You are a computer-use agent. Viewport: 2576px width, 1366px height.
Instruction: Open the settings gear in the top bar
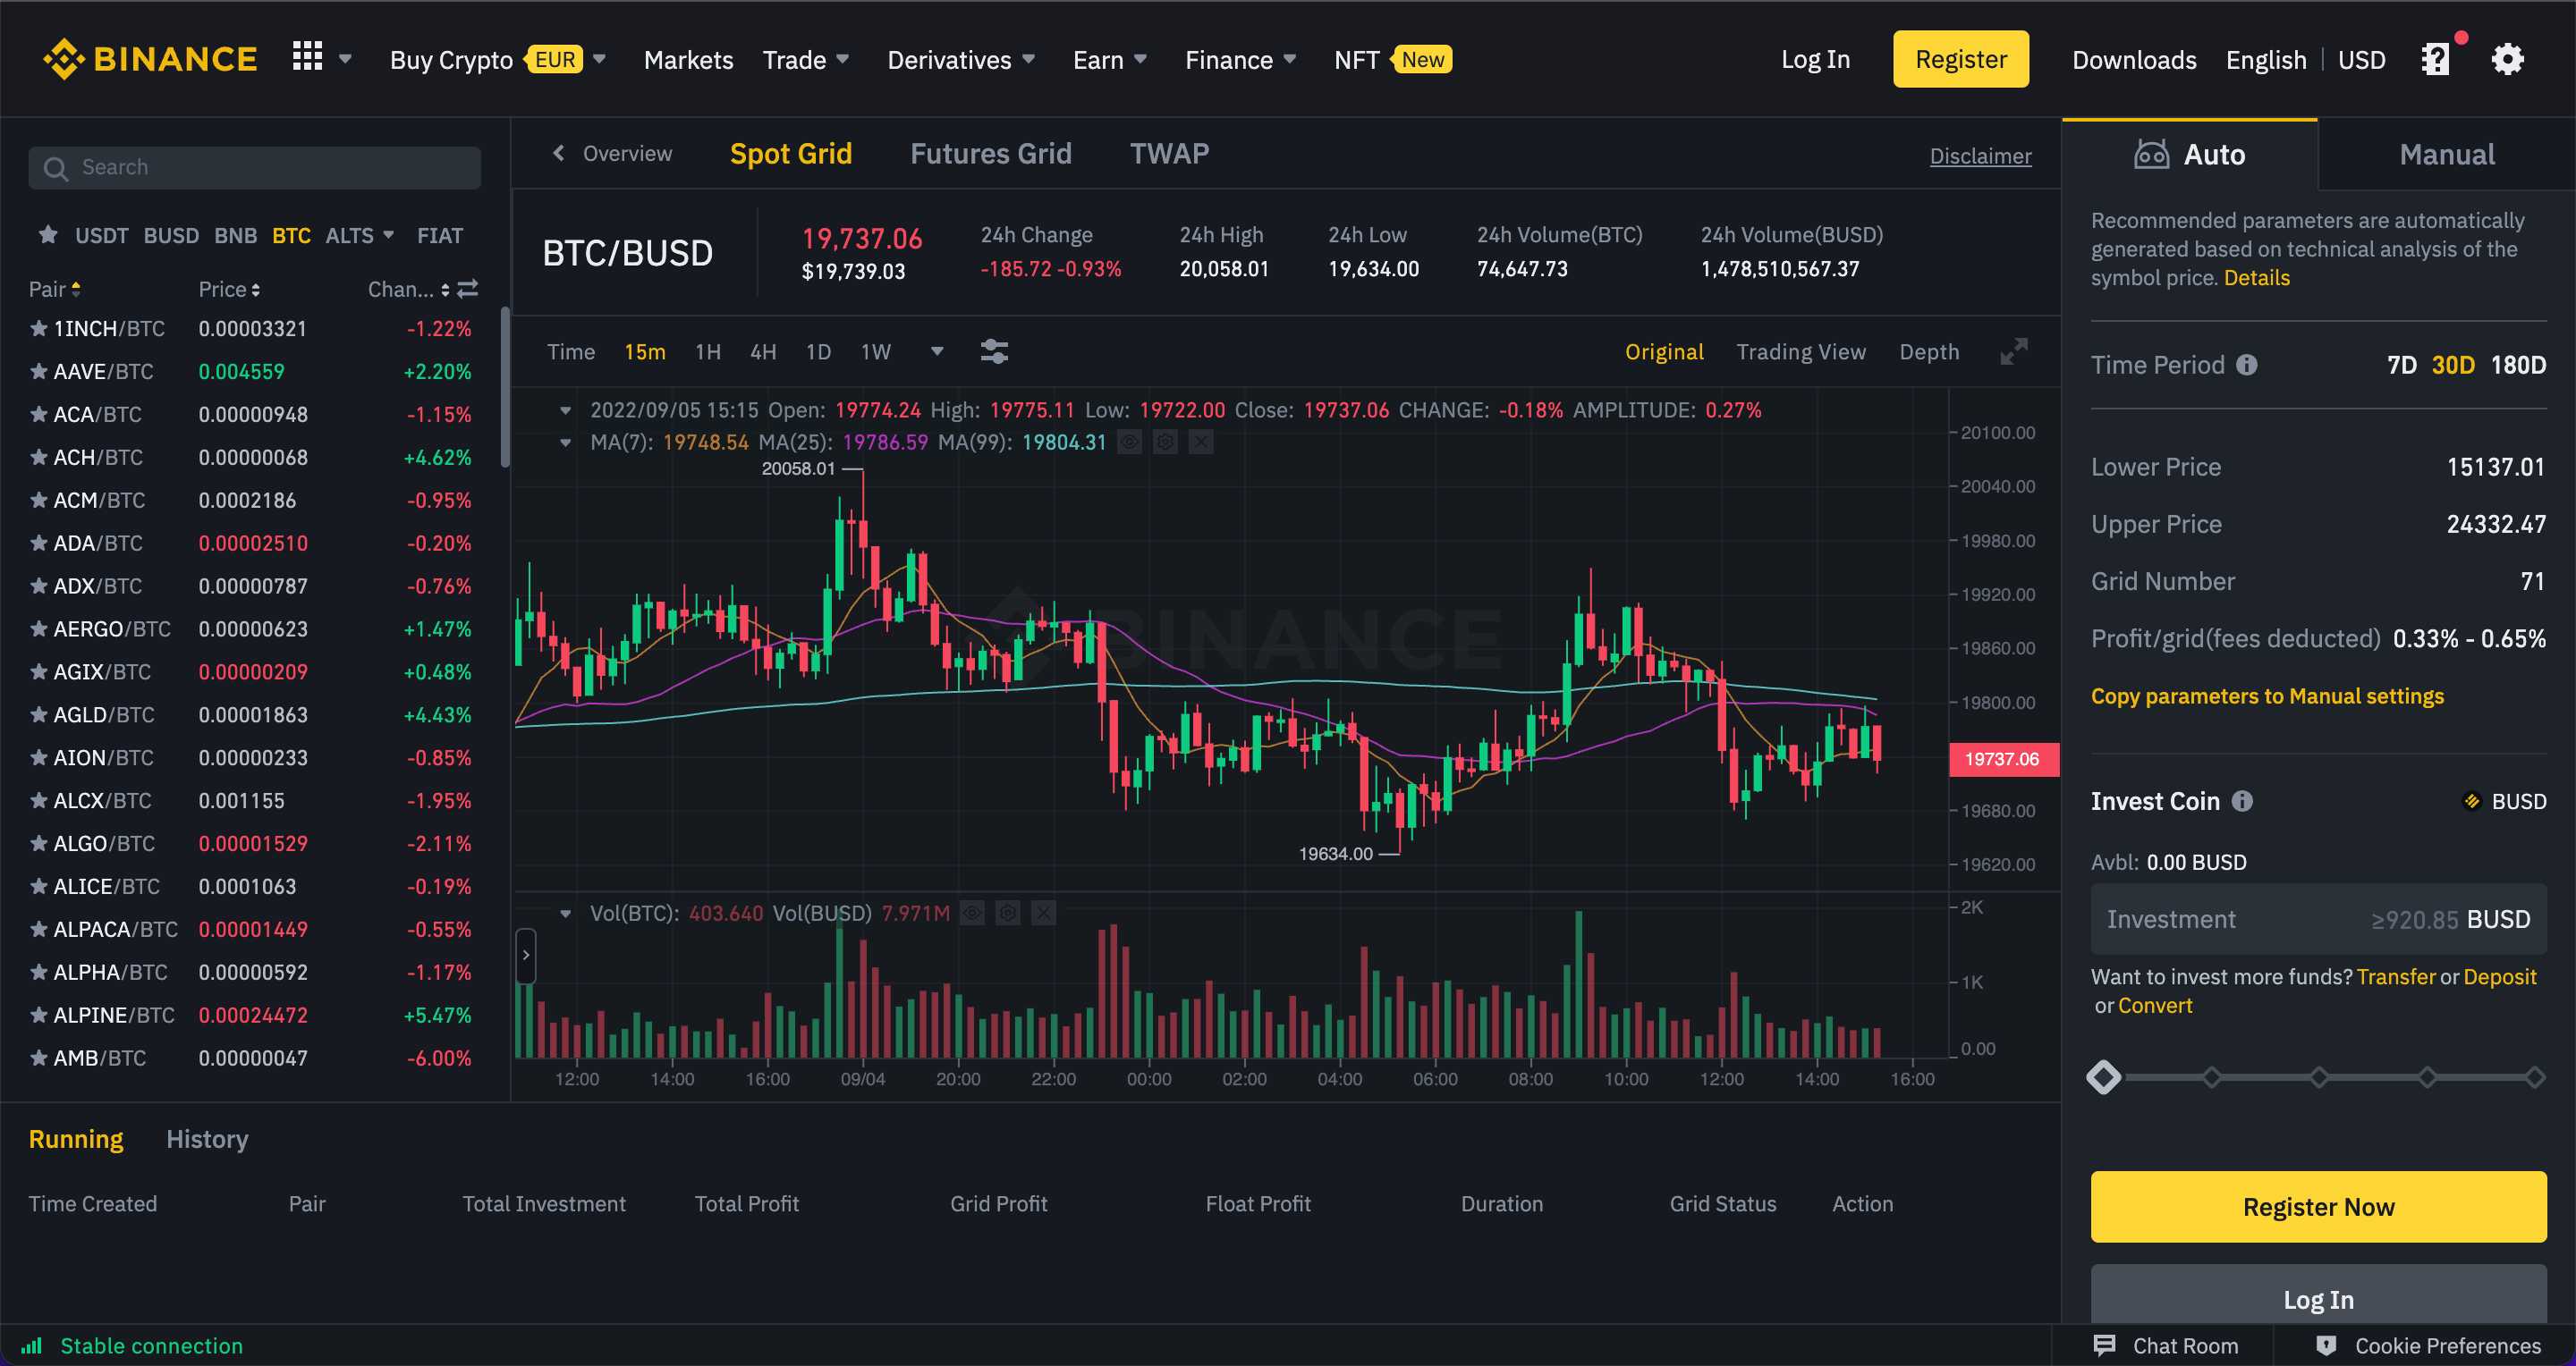click(2508, 59)
